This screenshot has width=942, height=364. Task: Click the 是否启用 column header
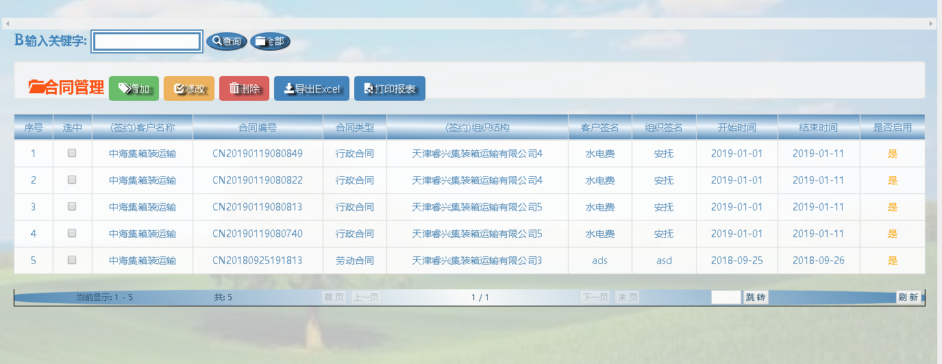[893, 128]
